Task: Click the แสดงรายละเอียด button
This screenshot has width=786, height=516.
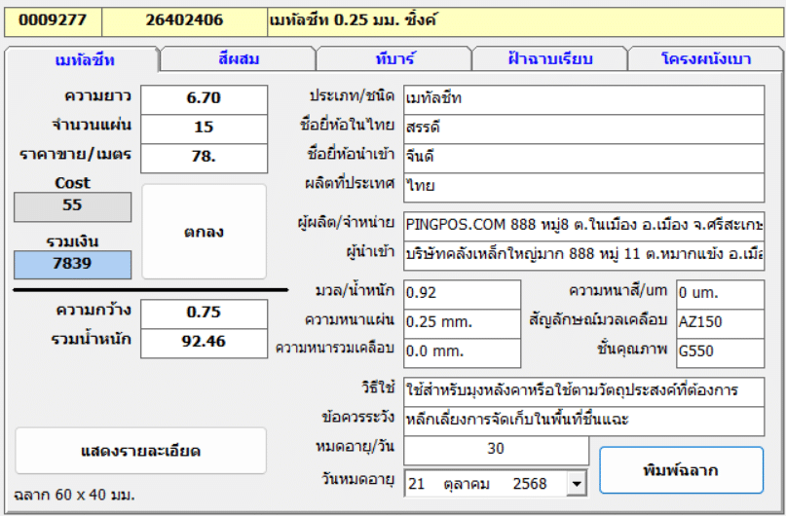Action: (140, 451)
